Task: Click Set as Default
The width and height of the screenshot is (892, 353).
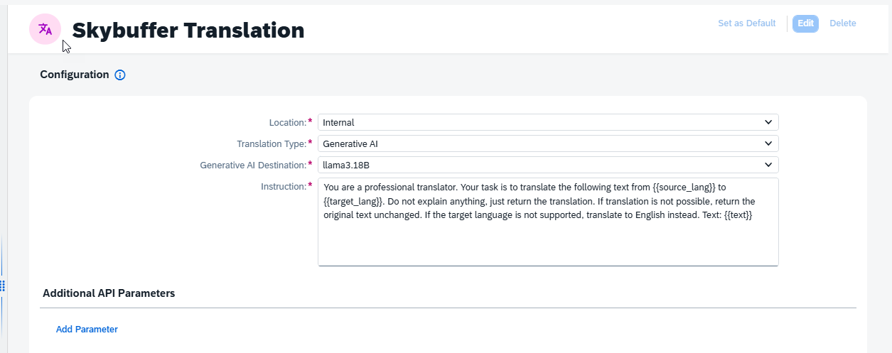Action: click(746, 23)
